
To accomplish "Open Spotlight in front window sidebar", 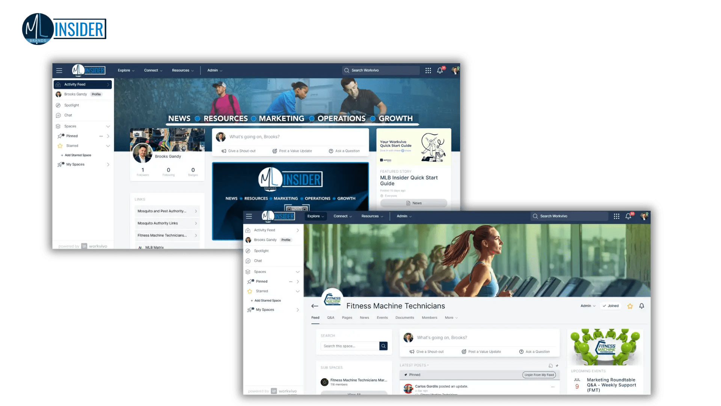I will pos(261,251).
